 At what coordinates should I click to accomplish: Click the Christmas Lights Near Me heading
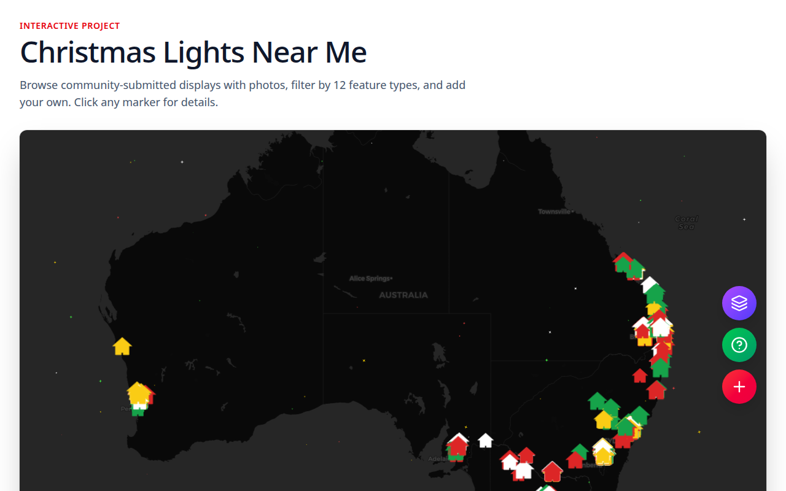tap(193, 53)
